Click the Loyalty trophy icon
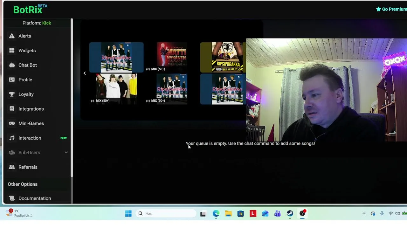 pyautogui.click(x=12, y=94)
